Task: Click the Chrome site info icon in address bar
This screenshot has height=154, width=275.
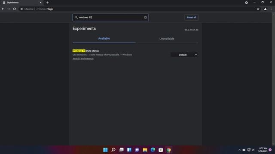Action: [21, 9]
